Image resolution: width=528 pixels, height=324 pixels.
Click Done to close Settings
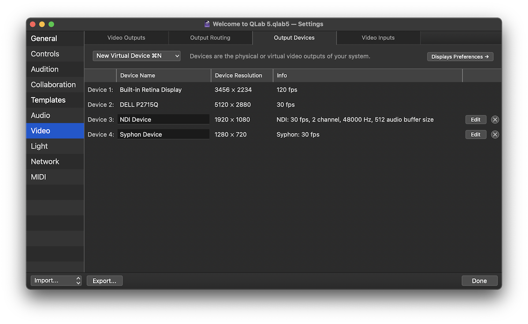pyautogui.click(x=479, y=280)
